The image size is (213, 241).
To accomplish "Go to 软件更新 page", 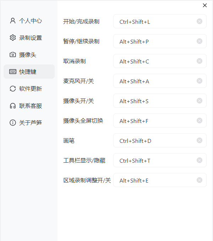I will 29,89.
